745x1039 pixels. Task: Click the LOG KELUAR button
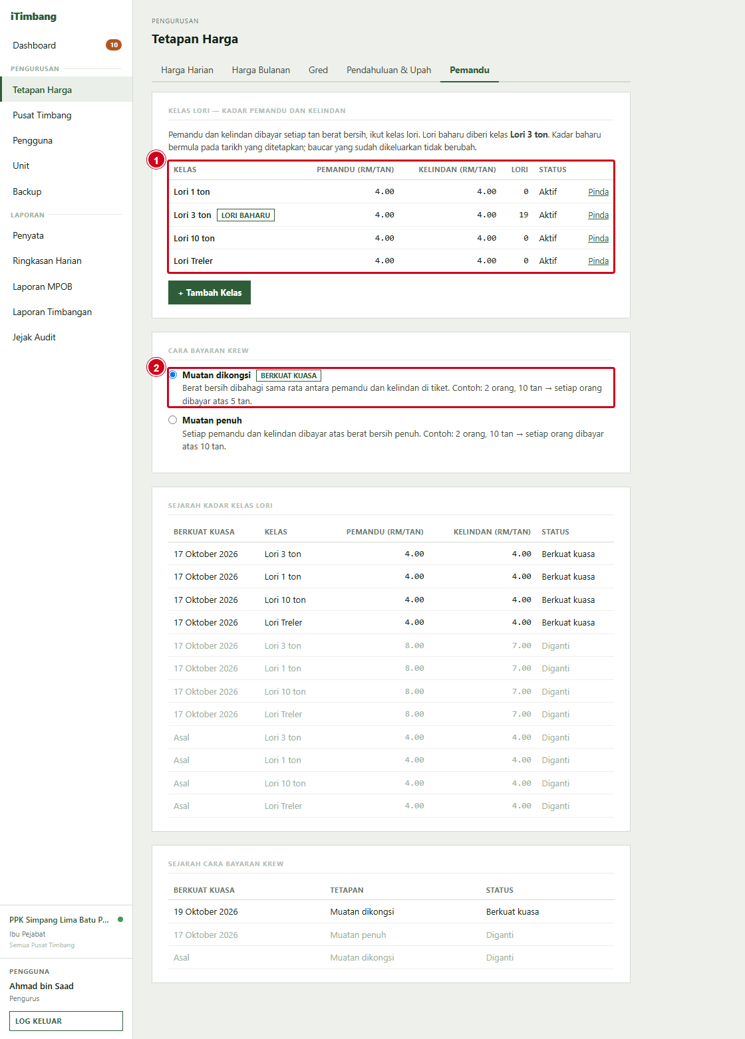(66, 1021)
